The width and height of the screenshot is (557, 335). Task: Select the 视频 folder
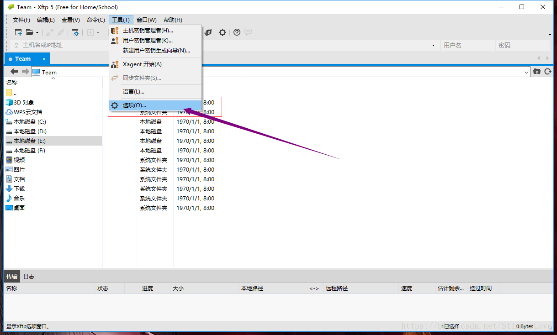click(x=16, y=160)
